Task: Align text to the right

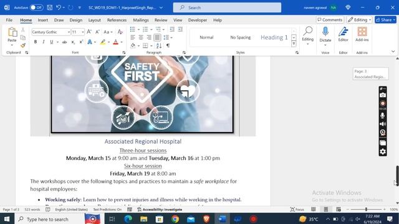Action: [x=149, y=37]
